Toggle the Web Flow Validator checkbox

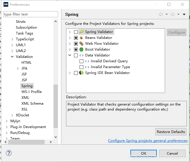[76, 44]
